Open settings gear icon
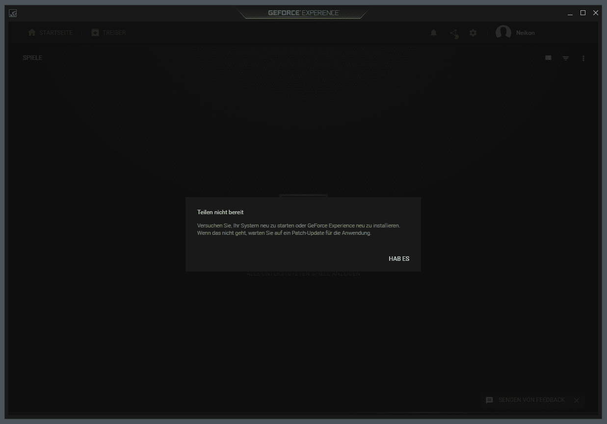This screenshot has height=424, width=607. 473,33
